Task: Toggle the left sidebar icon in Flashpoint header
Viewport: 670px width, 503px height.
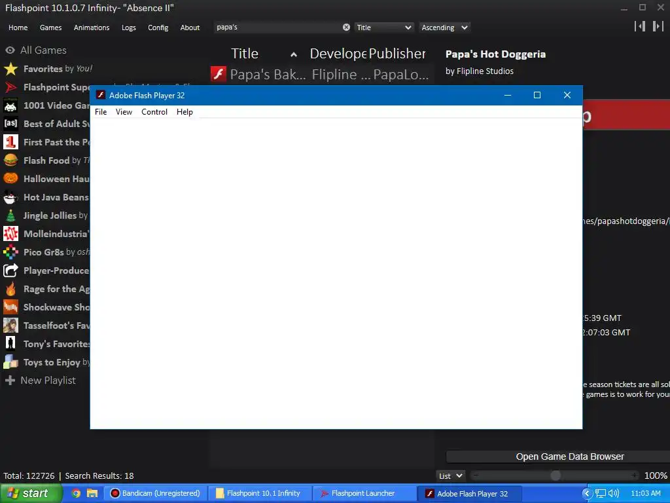Action: (x=640, y=26)
